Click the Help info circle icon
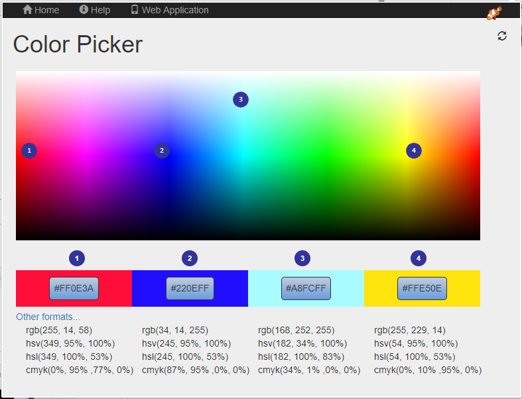Screen dimensions: 522x399 click(x=84, y=10)
